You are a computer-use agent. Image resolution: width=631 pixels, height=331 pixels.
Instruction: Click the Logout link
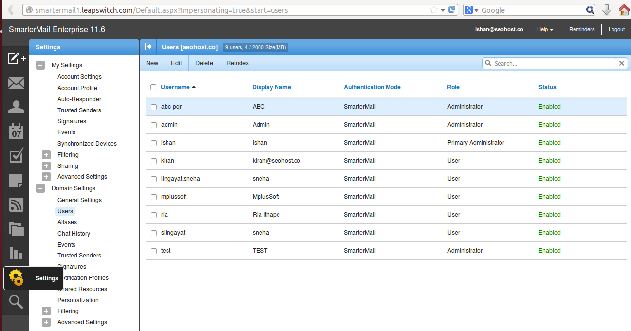click(x=616, y=29)
